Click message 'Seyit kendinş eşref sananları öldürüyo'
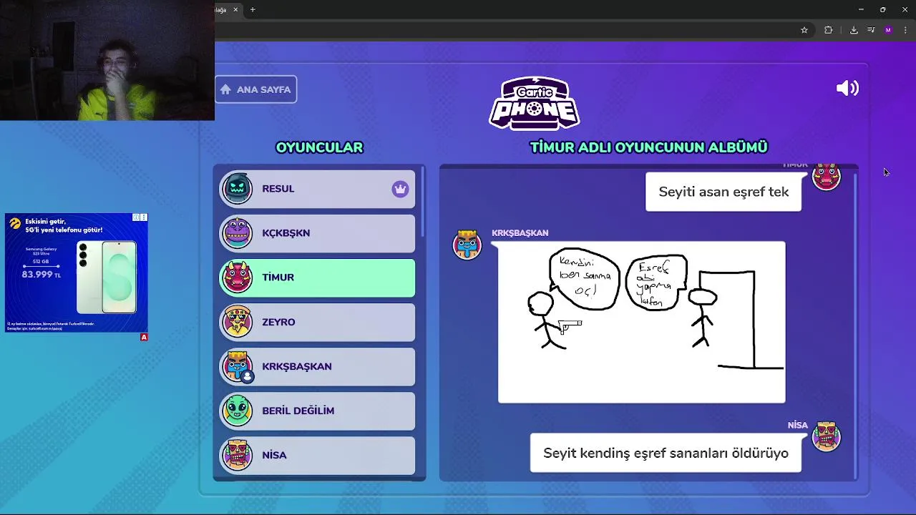This screenshot has width=916, height=515. point(666,453)
